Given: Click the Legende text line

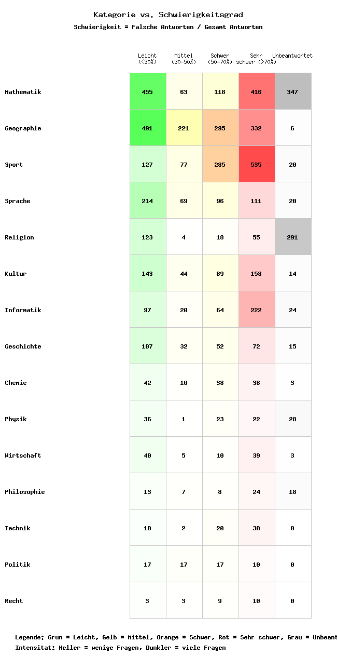Looking at the screenshot, I should tap(176, 637).
